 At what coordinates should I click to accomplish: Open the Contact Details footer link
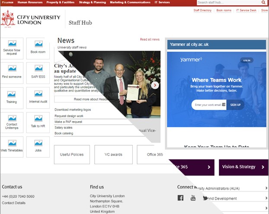tap(14, 203)
